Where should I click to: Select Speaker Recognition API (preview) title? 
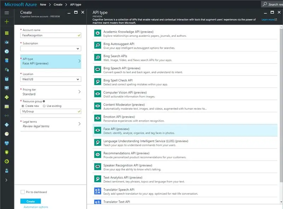point(128,165)
